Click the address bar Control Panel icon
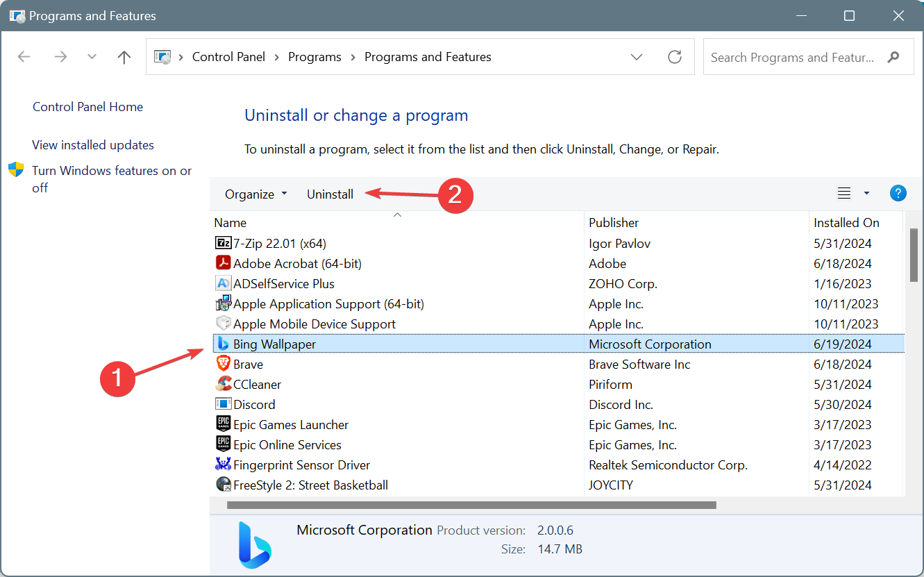Image resolution: width=924 pixels, height=577 pixels. coord(162,57)
